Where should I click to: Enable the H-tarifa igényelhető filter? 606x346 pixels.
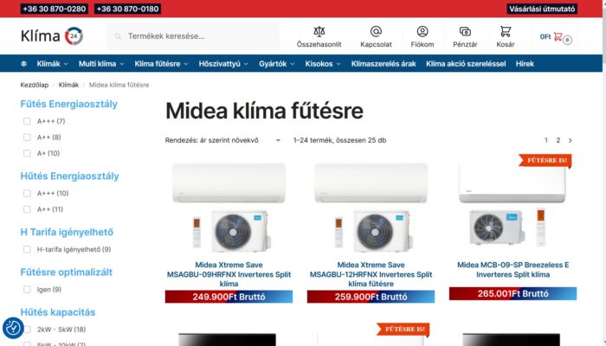point(27,249)
